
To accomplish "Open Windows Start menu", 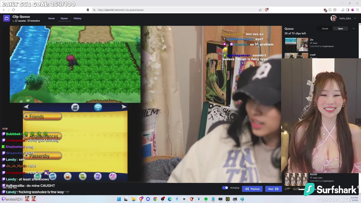I will [x=119, y=199].
